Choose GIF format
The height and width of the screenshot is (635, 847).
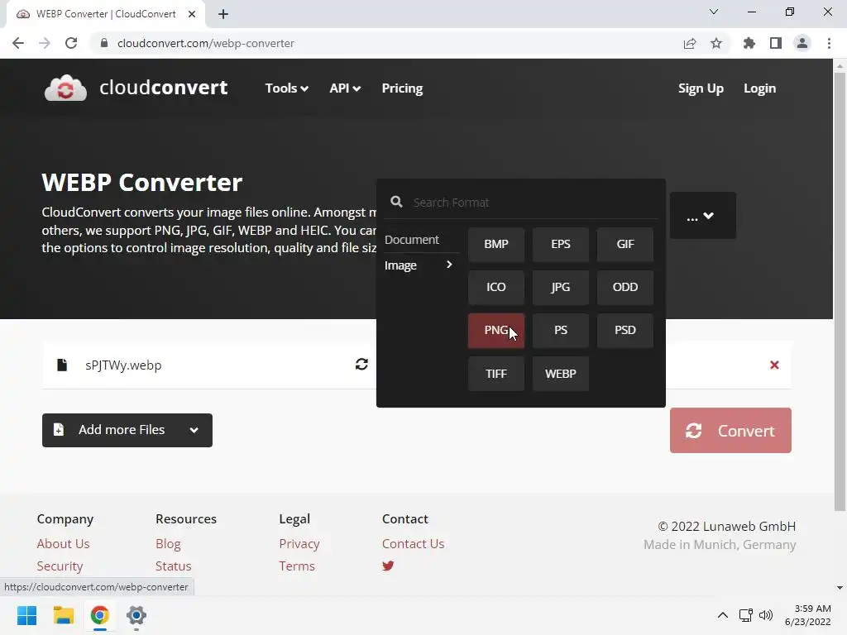coord(625,244)
